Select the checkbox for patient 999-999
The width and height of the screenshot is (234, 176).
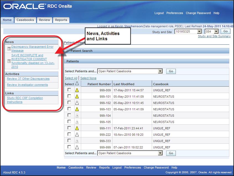69,147
